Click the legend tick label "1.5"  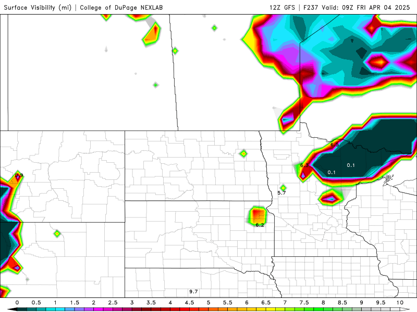pyautogui.click(x=75, y=303)
